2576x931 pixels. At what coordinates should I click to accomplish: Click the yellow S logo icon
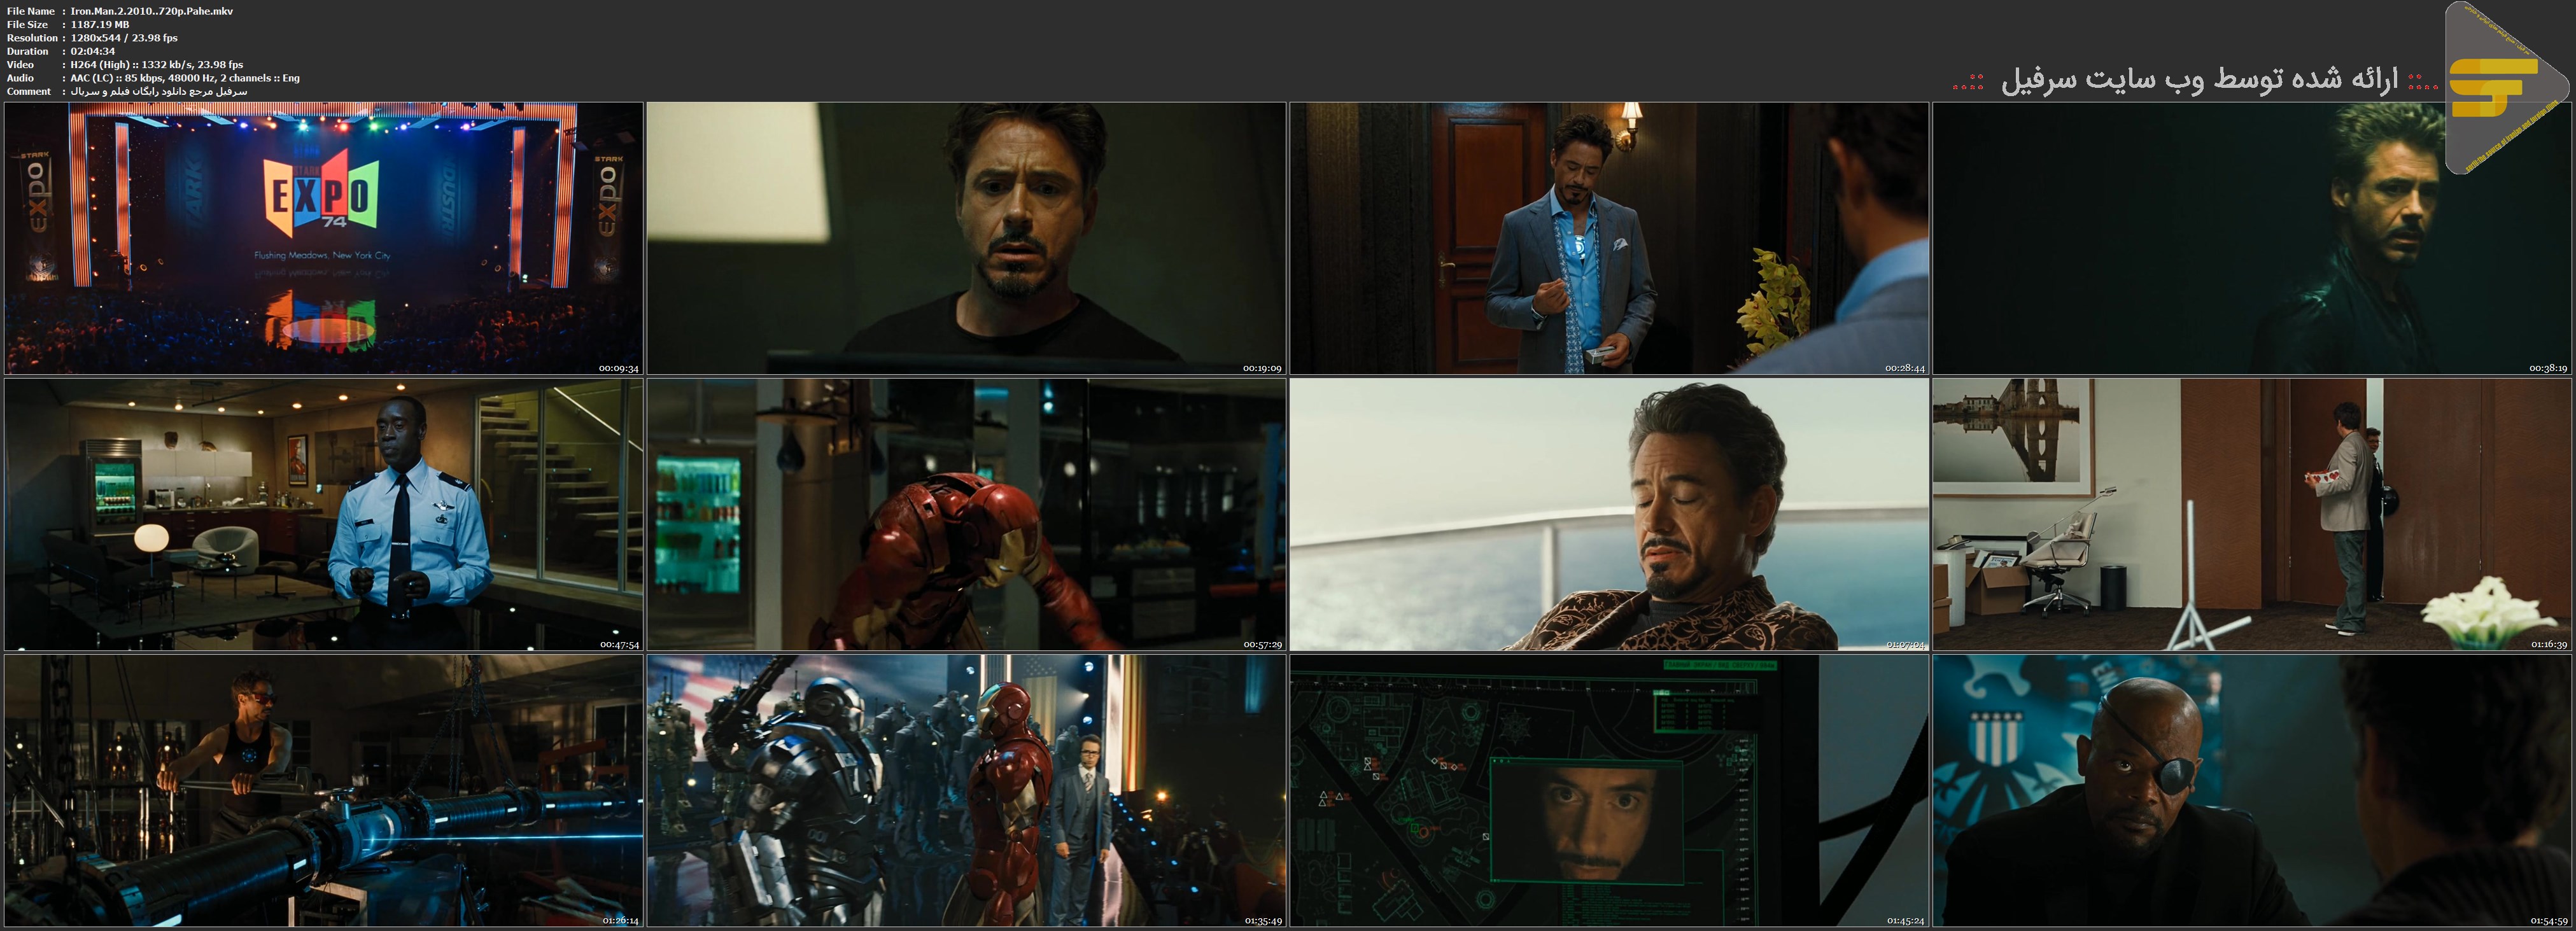click(x=2492, y=88)
